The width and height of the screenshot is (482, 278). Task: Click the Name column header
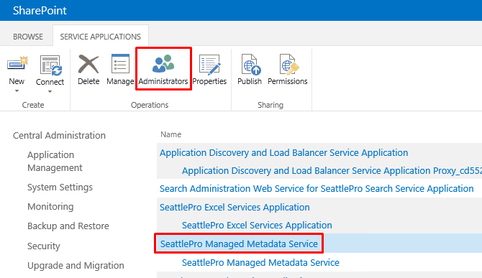point(171,134)
